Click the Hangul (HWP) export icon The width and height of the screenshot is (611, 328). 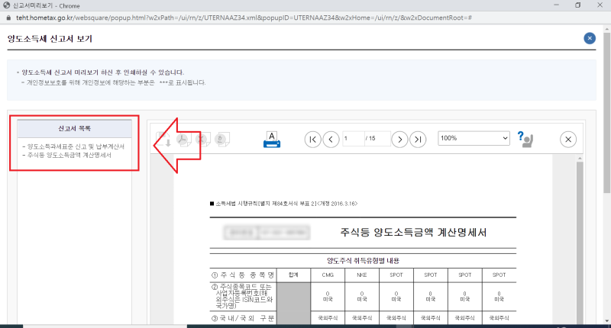pos(221,139)
